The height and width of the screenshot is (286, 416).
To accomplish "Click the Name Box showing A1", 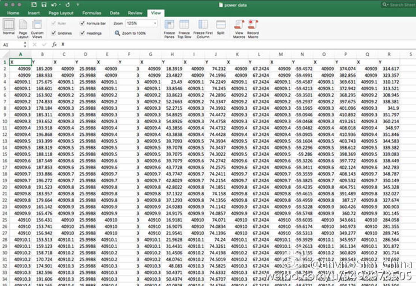I will [x=12, y=44].
